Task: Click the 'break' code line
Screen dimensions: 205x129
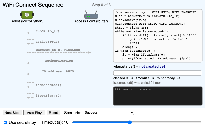Action: [x=134, y=43]
